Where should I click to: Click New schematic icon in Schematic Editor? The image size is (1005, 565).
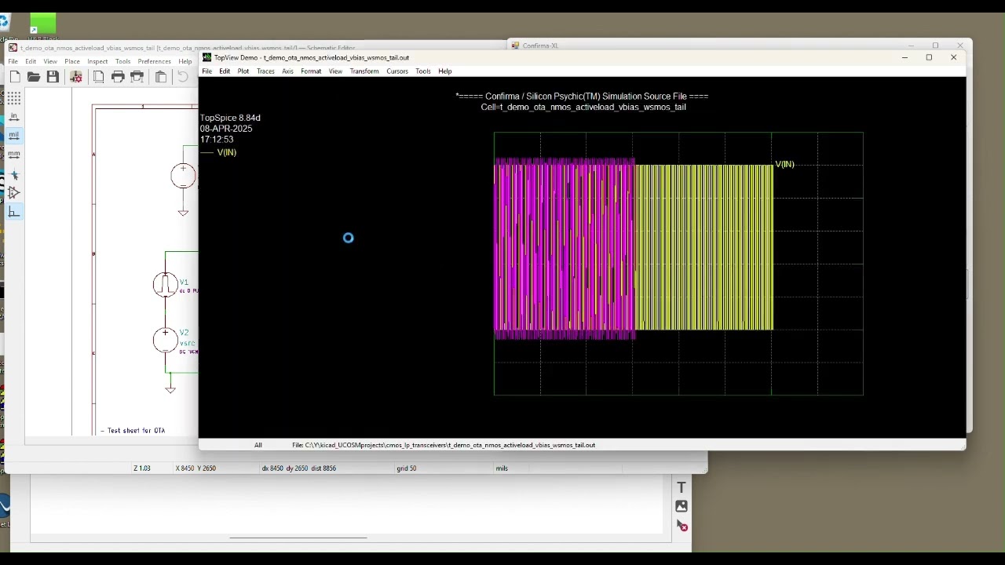click(15, 76)
